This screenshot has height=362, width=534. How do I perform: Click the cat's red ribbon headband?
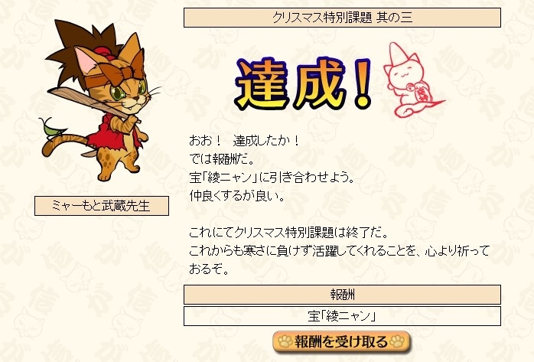click(115, 76)
